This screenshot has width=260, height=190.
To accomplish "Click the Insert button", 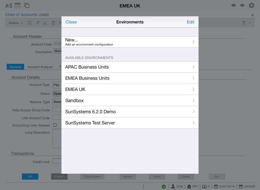I will [x=157, y=176].
